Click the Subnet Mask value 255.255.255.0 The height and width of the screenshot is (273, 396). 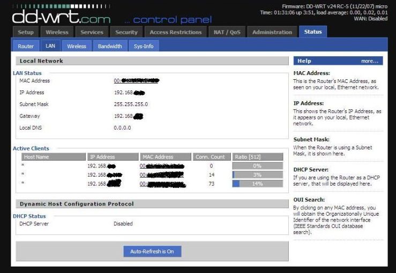coord(131,104)
